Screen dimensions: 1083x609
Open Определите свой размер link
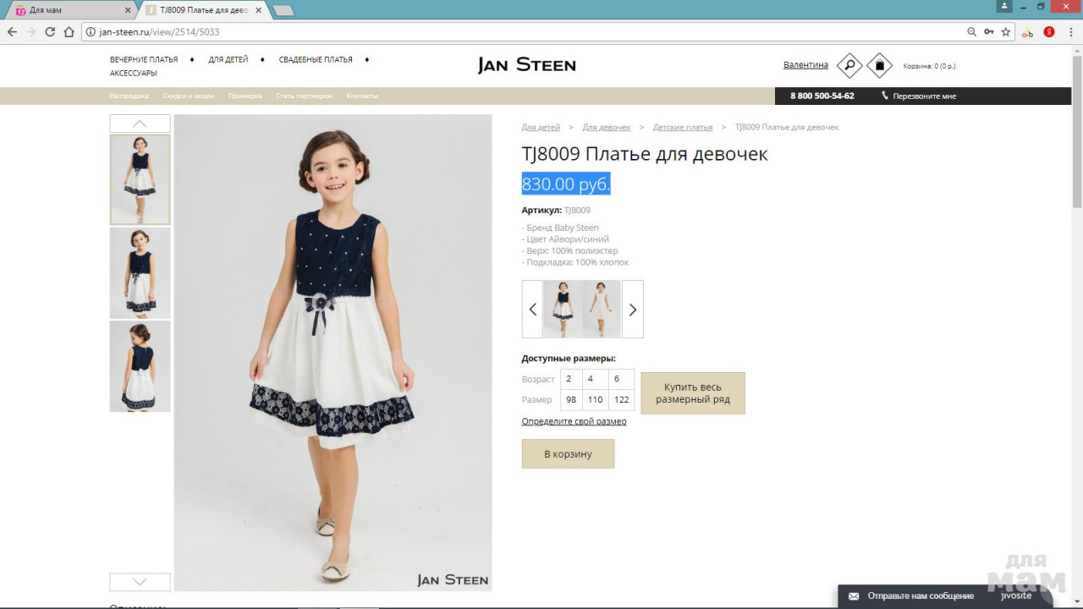point(574,421)
